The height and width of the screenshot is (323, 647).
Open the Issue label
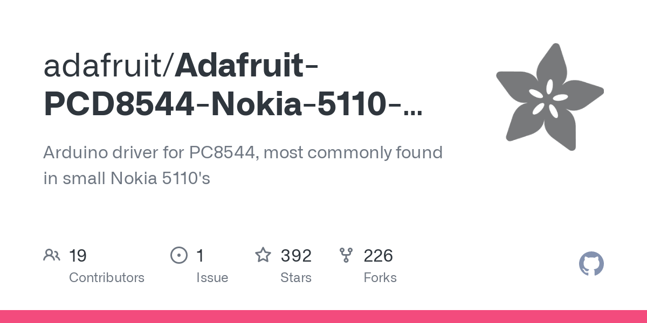pyautogui.click(x=212, y=278)
